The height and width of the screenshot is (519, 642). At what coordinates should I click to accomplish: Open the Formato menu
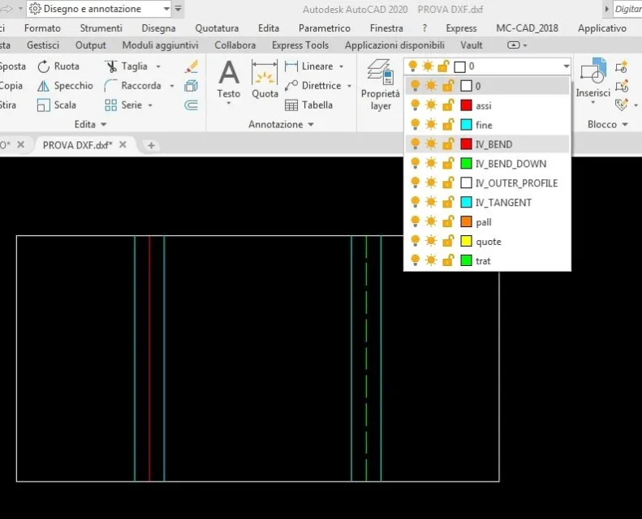click(x=42, y=28)
